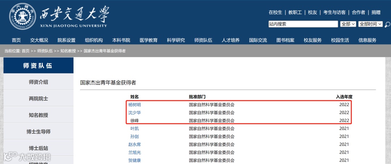
Task: Focus the 站内搜索 search field
Action: pyautogui.click(x=303, y=24)
